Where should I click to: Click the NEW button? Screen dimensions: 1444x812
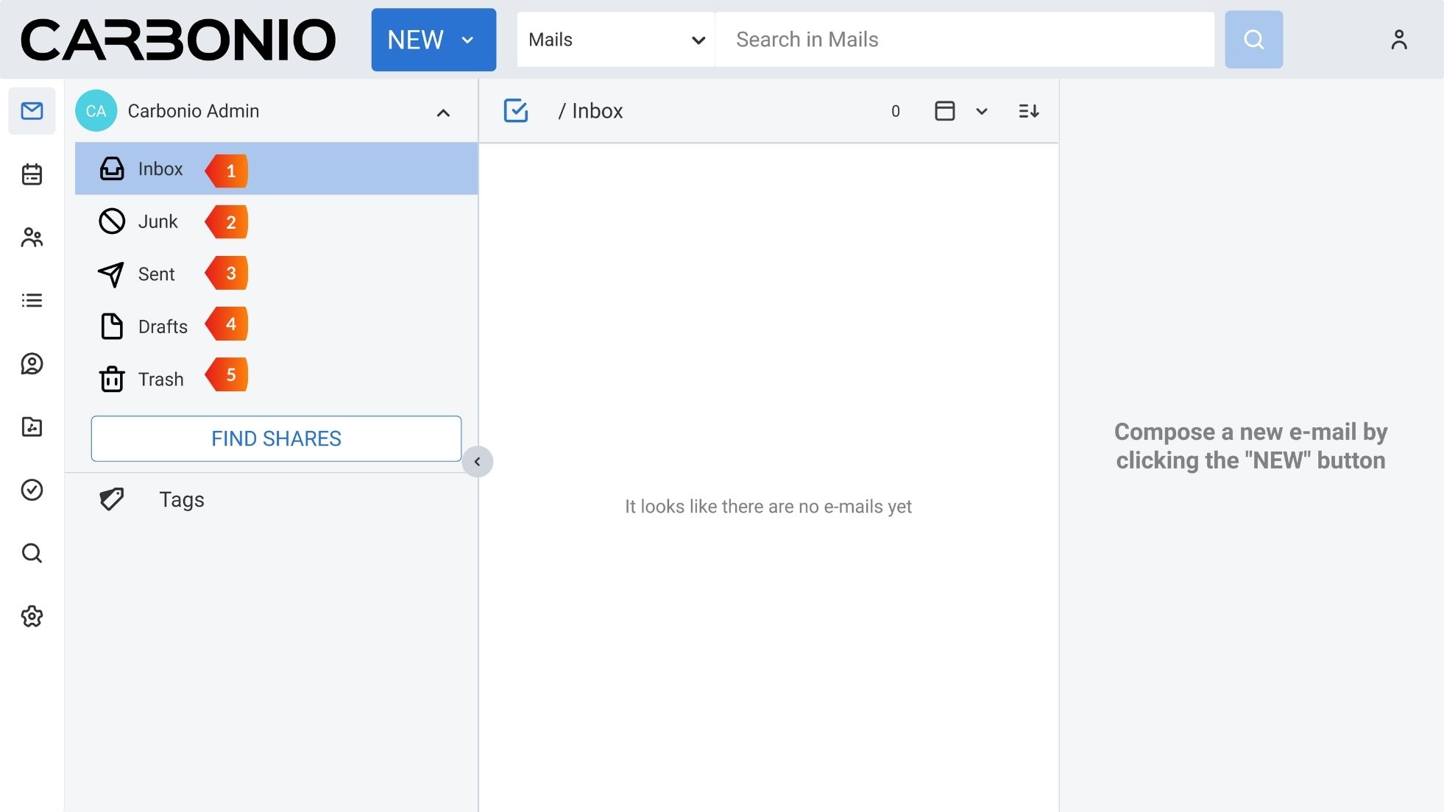pos(433,40)
